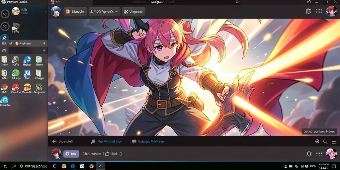Click the magnifier icon in bottom content bar
Image resolution: width=340 pixels, height=170 pixels.
coord(325,142)
